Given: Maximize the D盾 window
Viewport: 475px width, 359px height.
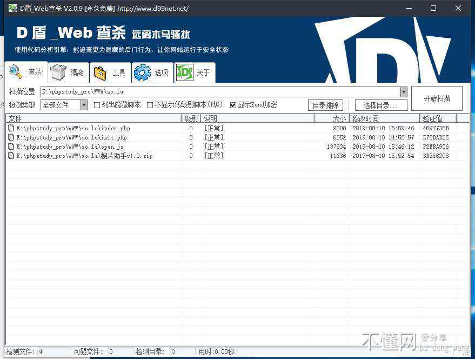Looking at the screenshot, I should [433, 8].
